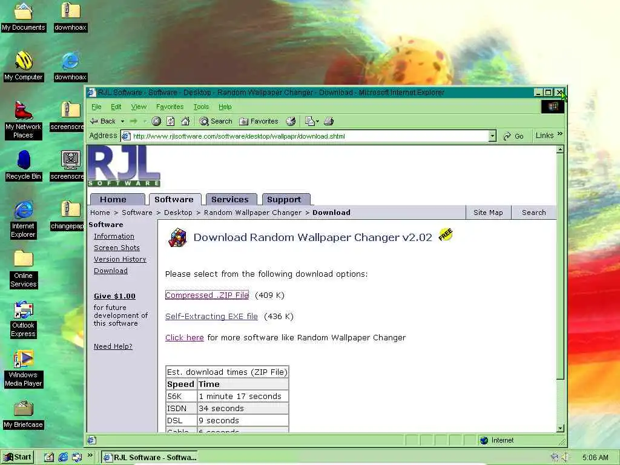Screen dimensions: 620x465
Task: Click the Need Help? link
Action: coord(113,346)
